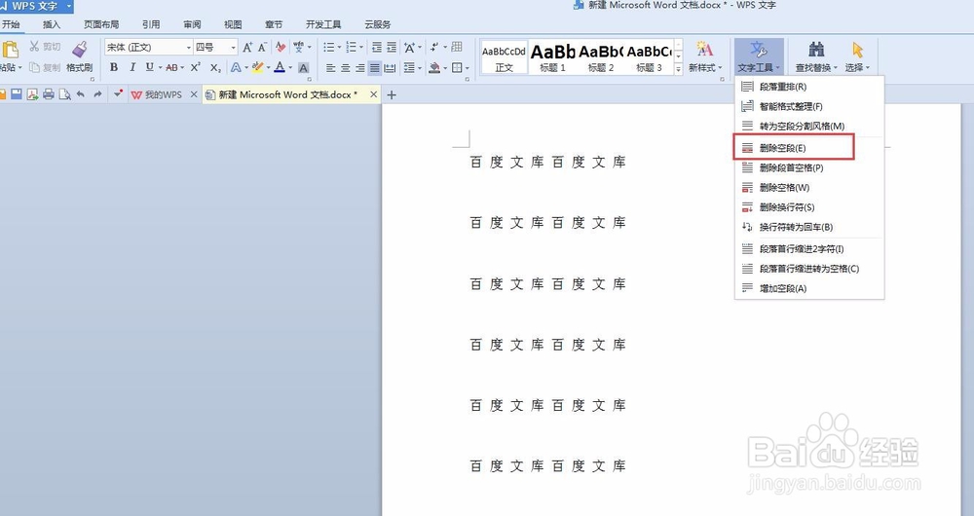
Task: Apply the paragraph shading fill bucket
Action: (434, 68)
